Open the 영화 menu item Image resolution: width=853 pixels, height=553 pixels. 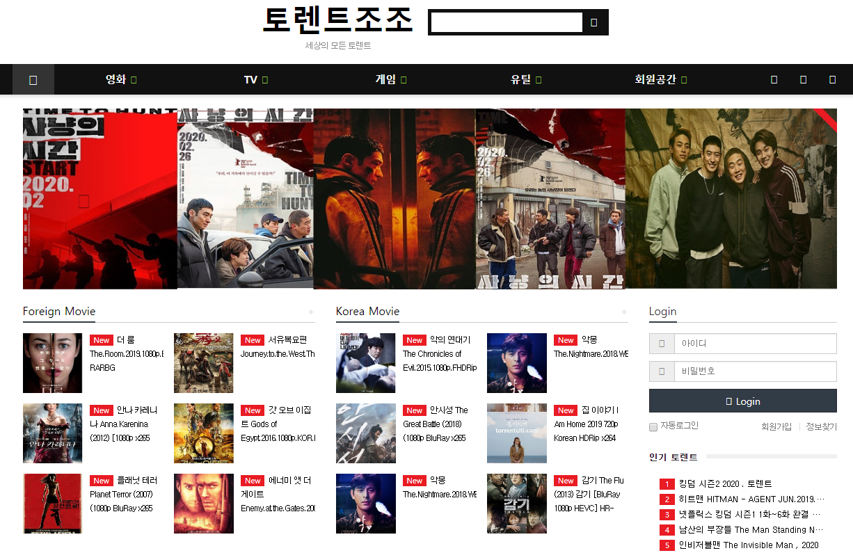pyautogui.click(x=115, y=80)
